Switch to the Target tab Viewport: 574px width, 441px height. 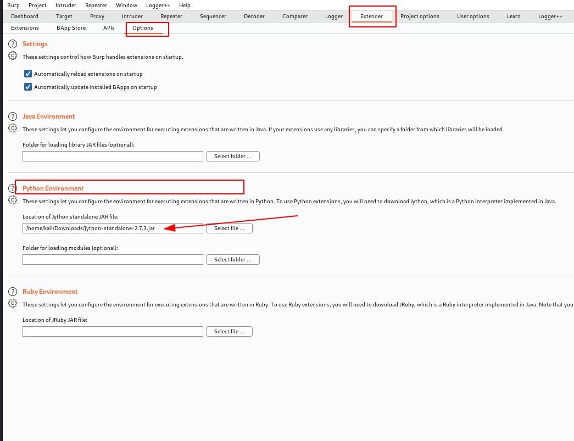click(64, 16)
